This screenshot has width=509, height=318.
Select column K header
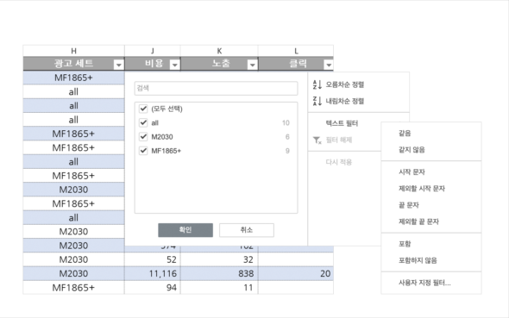[219, 51]
